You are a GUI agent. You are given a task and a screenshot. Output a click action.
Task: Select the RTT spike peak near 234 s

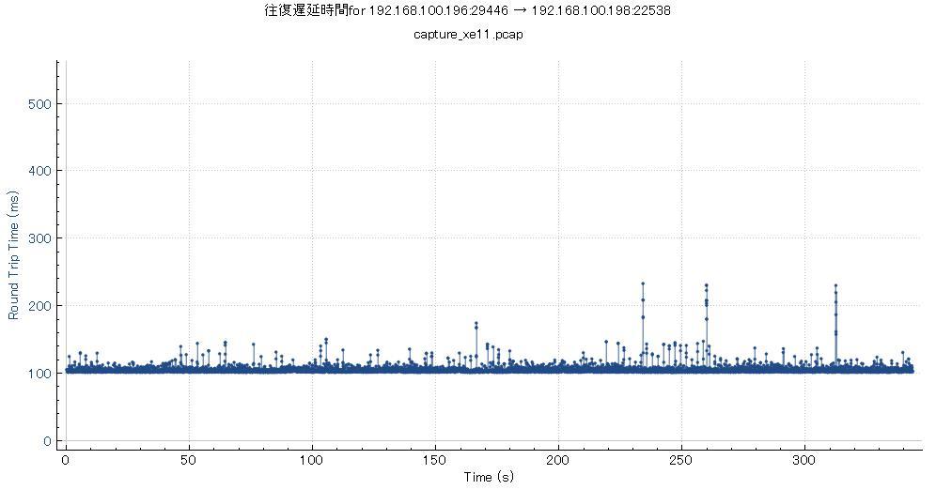643,283
